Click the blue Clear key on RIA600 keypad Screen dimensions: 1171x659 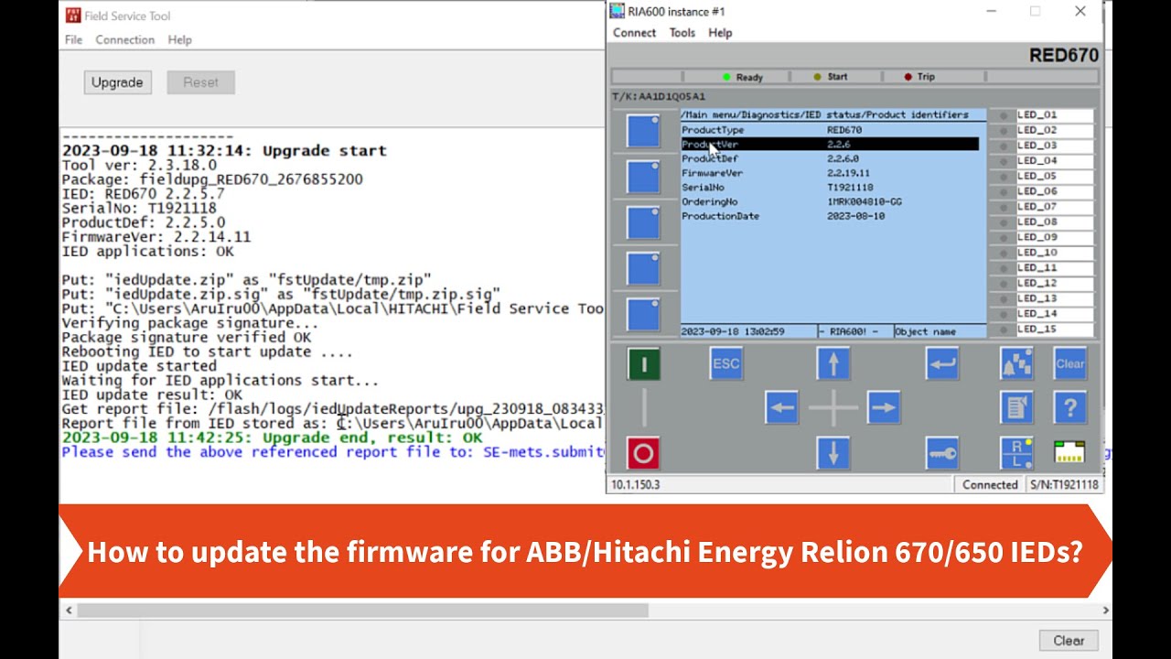(x=1069, y=363)
